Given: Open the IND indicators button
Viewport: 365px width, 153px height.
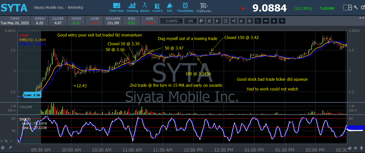Looking at the screenshot, I should point(266,21).
